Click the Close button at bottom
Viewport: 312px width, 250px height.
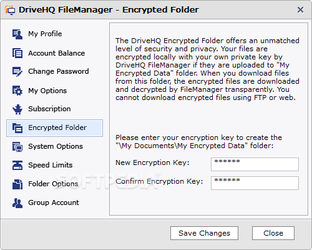[273, 233]
